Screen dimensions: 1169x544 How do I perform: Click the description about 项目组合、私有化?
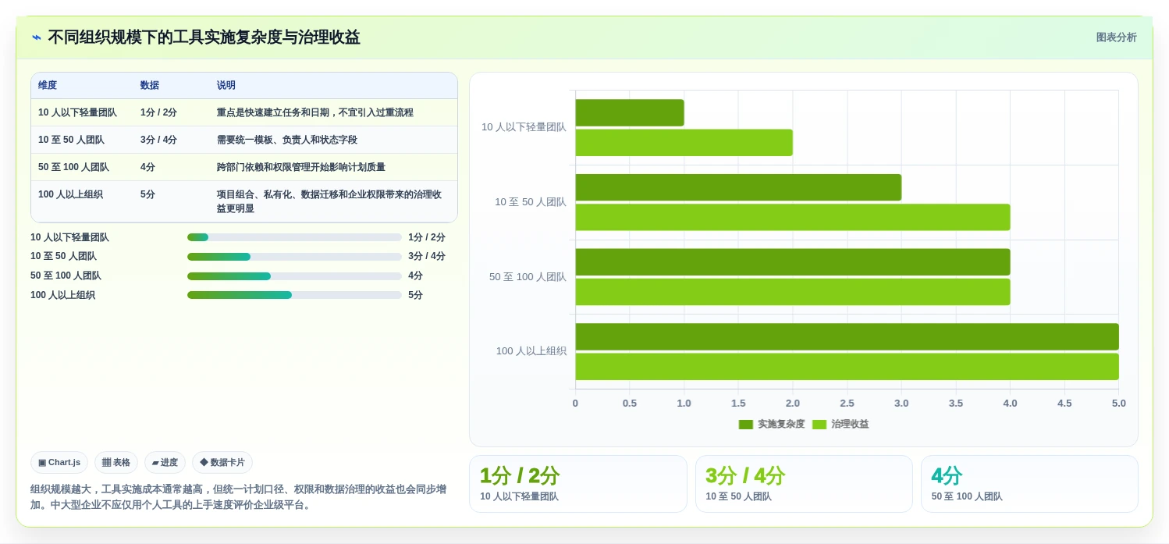pyautogui.click(x=329, y=201)
